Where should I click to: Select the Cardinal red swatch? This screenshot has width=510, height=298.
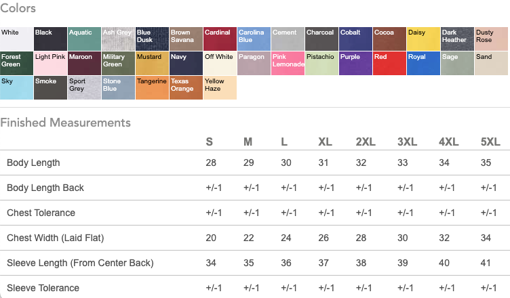point(220,39)
